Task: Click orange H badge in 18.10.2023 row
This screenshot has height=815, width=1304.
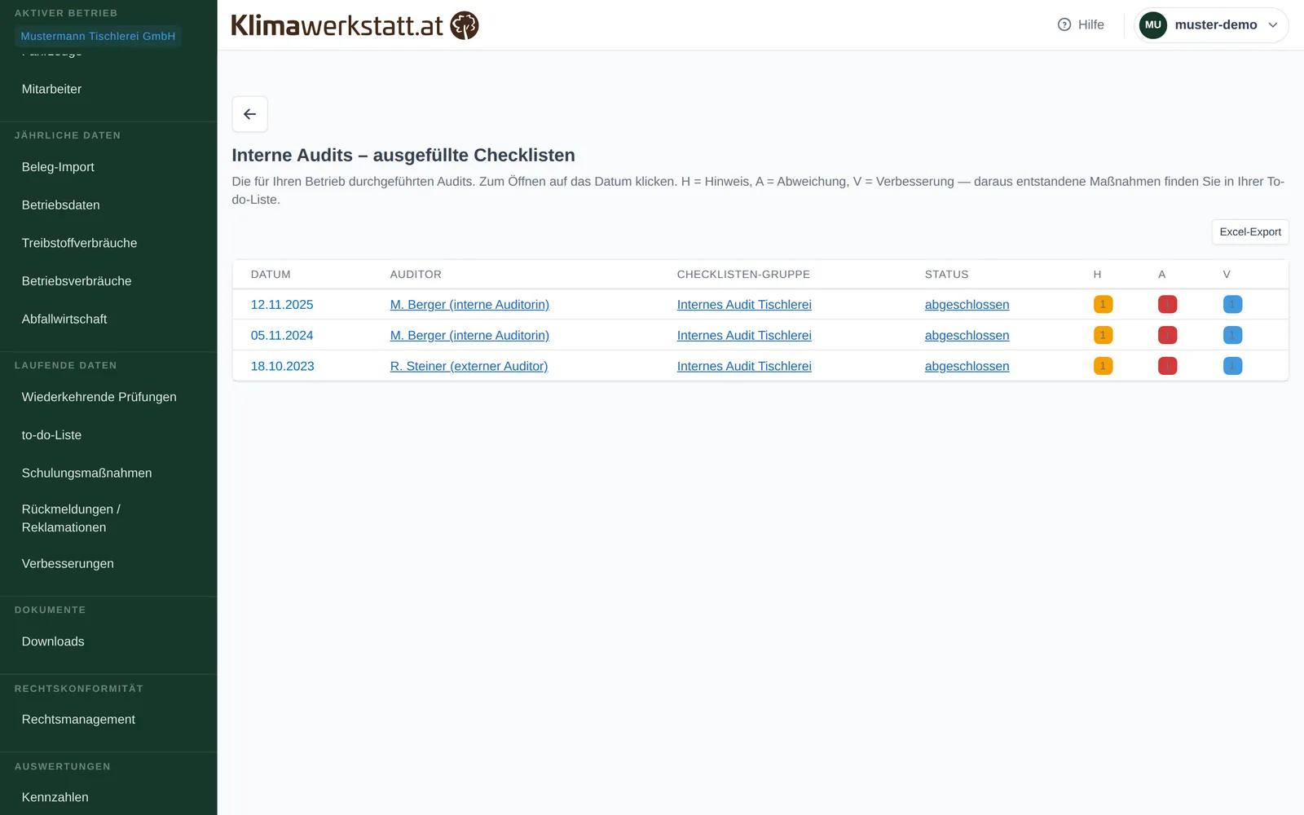Action: pos(1103,366)
